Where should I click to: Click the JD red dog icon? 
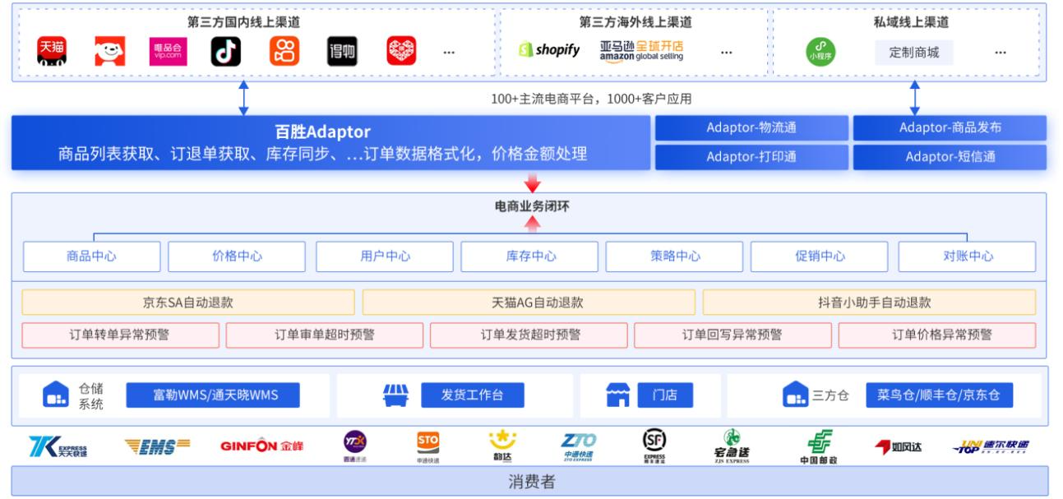tap(109, 52)
